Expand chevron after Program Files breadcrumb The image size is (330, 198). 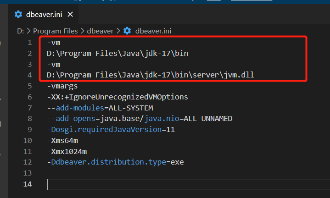83,31
